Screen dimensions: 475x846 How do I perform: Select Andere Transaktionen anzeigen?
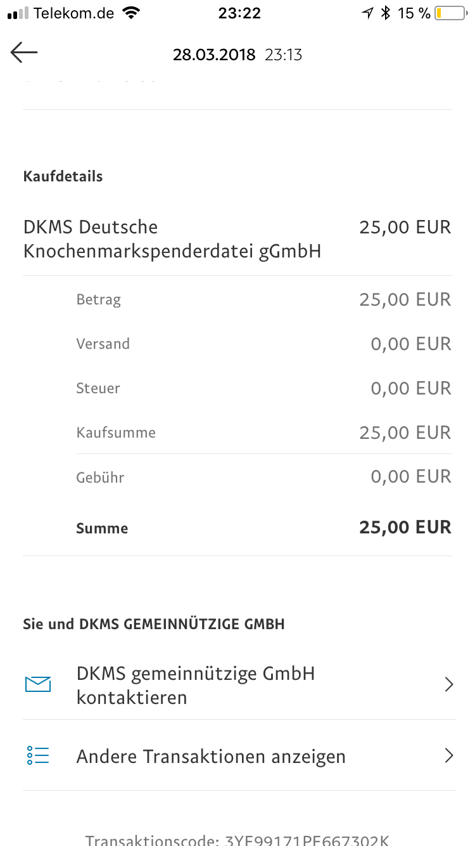click(x=239, y=755)
